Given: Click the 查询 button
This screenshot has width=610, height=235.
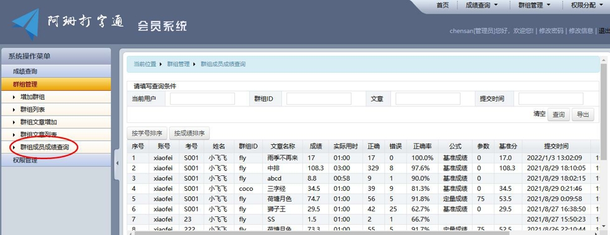Looking at the screenshot, I should [559, 114].
